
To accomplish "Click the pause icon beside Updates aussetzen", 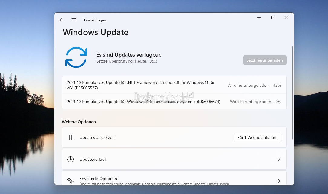I will (71, 137).
